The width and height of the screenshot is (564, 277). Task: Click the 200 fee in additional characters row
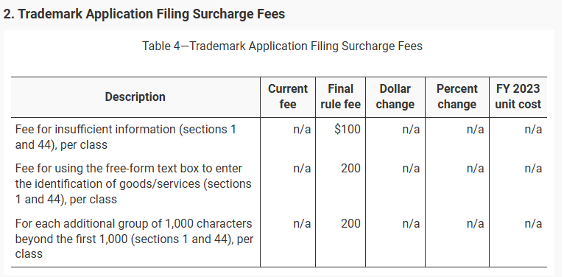(x=350, y=223)
